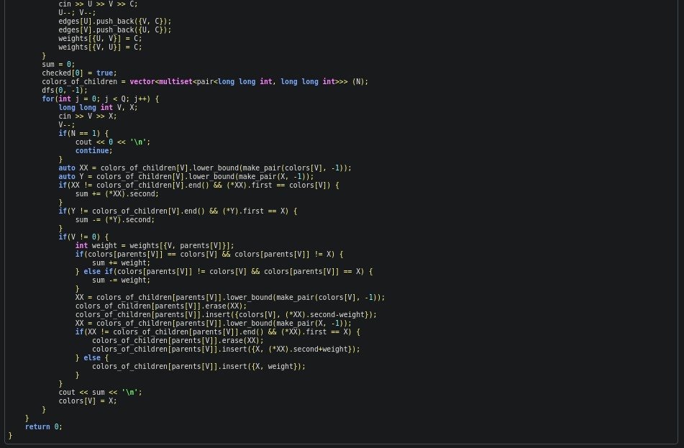Click the line 'if(N == 1) {'

tap(83, 134)
